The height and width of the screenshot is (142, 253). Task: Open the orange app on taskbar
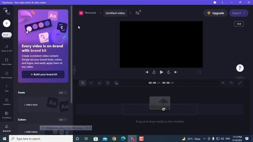[142, 138]
